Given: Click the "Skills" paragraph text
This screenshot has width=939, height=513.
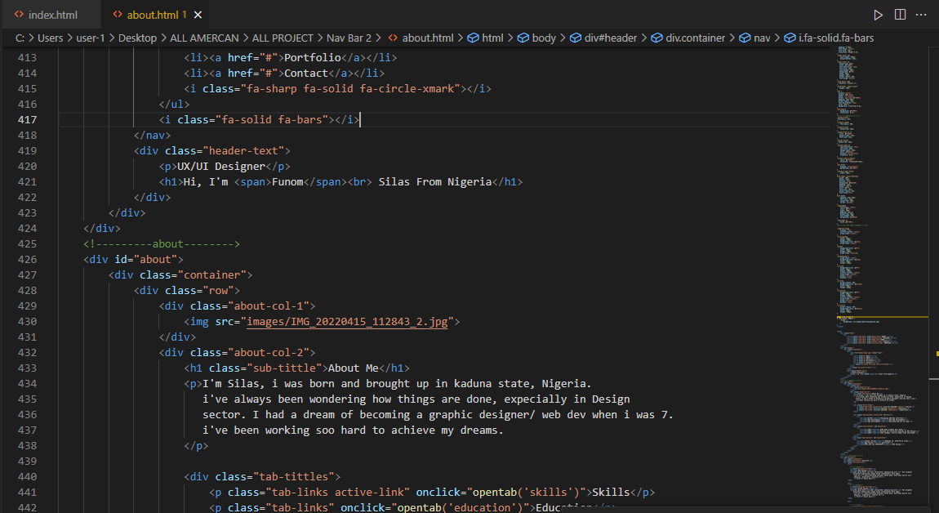Looking at the screenshot, I should click(611, 492).
